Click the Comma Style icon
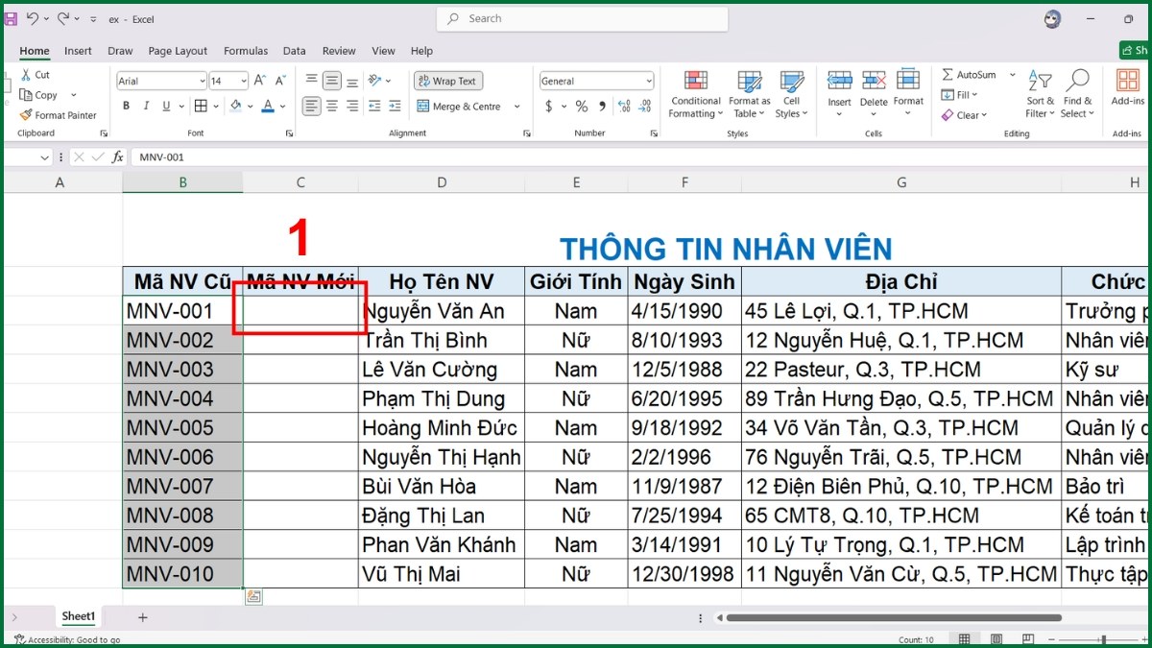The width and height of the screenshot is (1152, 648). [x=601, y=107]
